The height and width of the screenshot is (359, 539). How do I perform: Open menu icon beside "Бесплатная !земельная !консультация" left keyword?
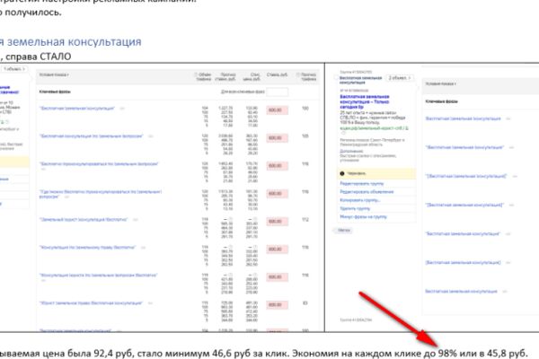tap(122, 109)
